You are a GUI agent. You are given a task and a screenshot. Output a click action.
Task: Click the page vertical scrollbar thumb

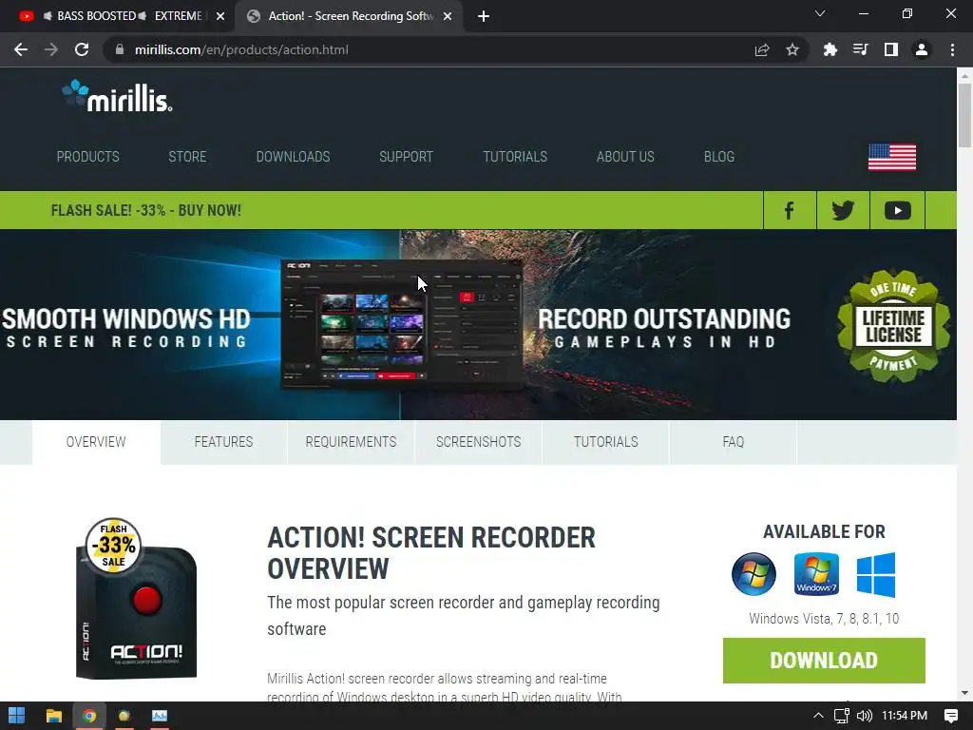pos(964,115)
